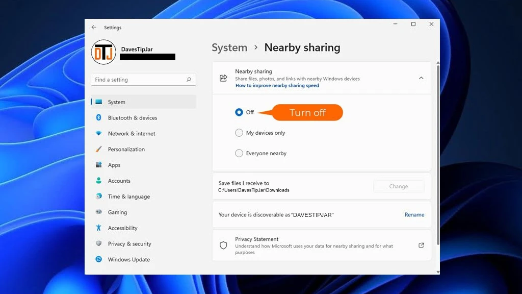Viewport: 522px width, 294px height.
Task: Click the Gaming controller icon
Action: 98,212
